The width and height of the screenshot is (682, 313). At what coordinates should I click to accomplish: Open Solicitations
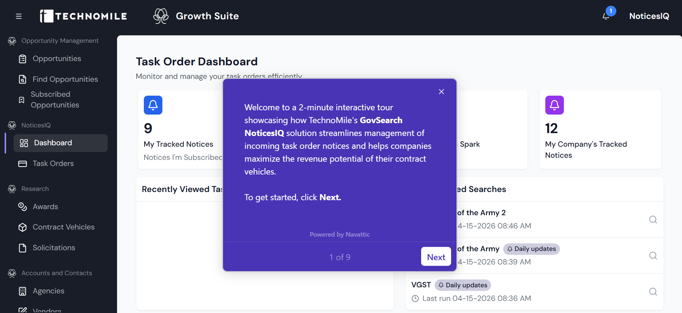click(x=54, y=248)
